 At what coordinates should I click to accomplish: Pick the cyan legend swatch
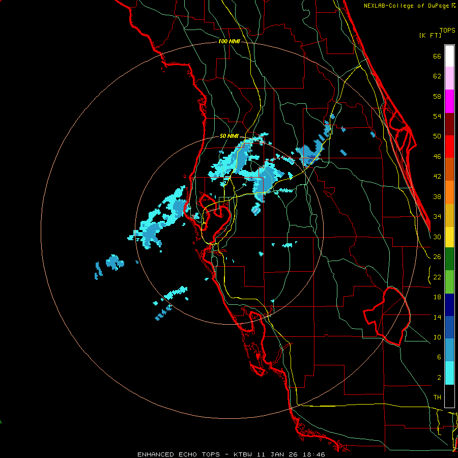point(449,373)
